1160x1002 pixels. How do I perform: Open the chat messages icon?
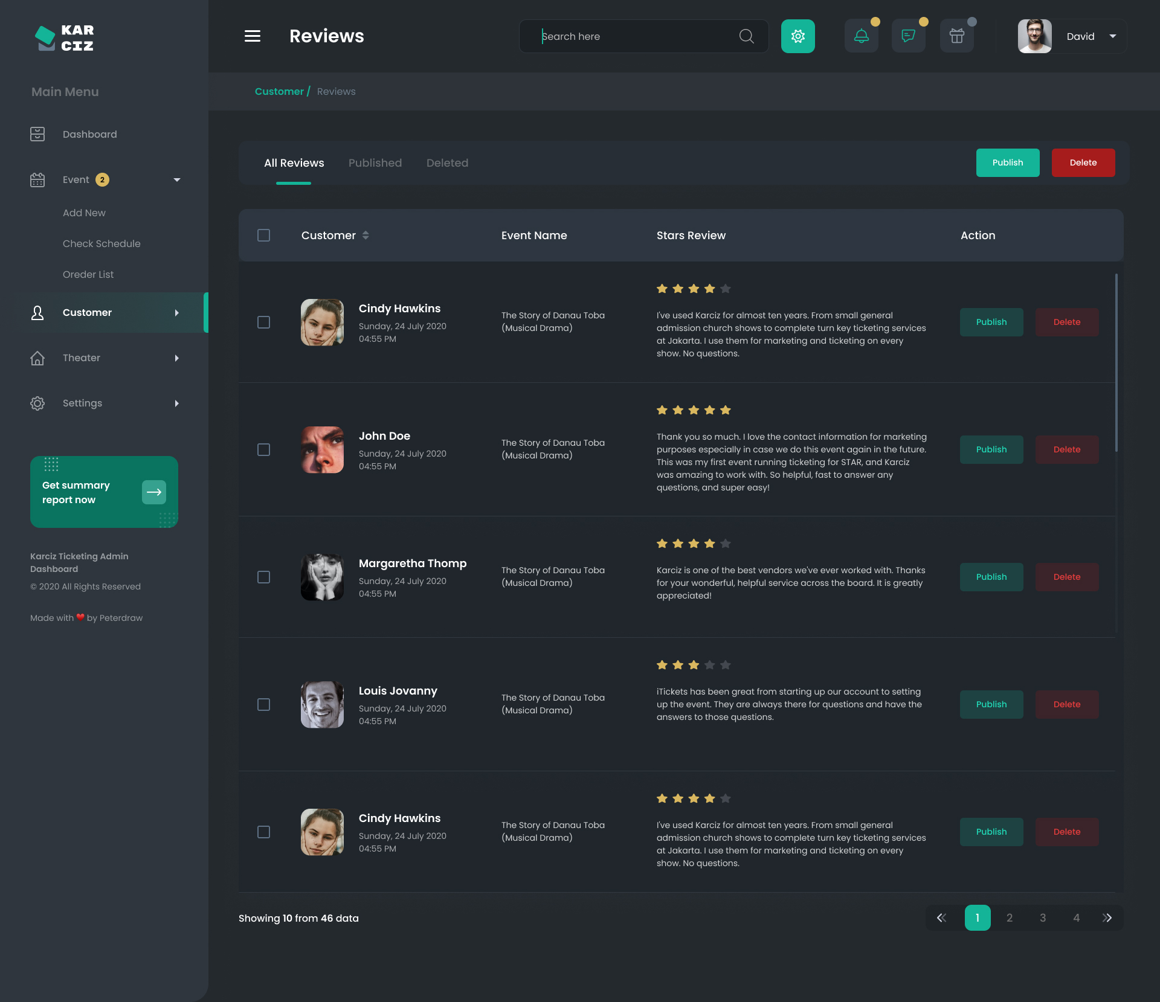(x=908, y=36)
